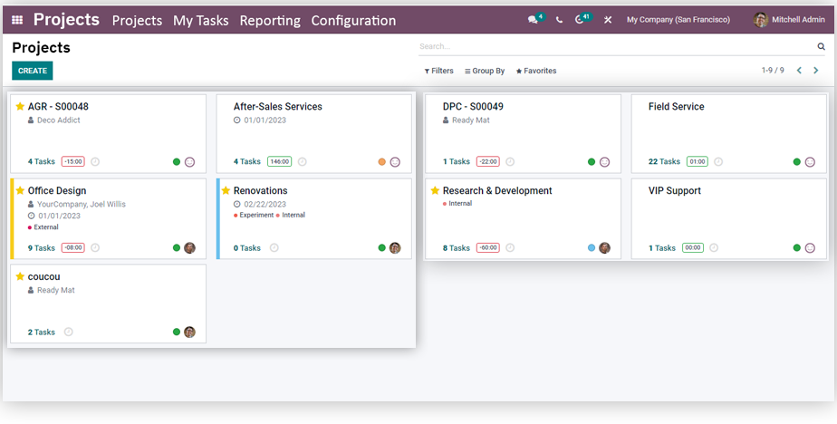Click 146:00 hours badge on After-Sales Services
Viewport: 837px width, 424px height.
pyautogui.click(x=280, y=161)
